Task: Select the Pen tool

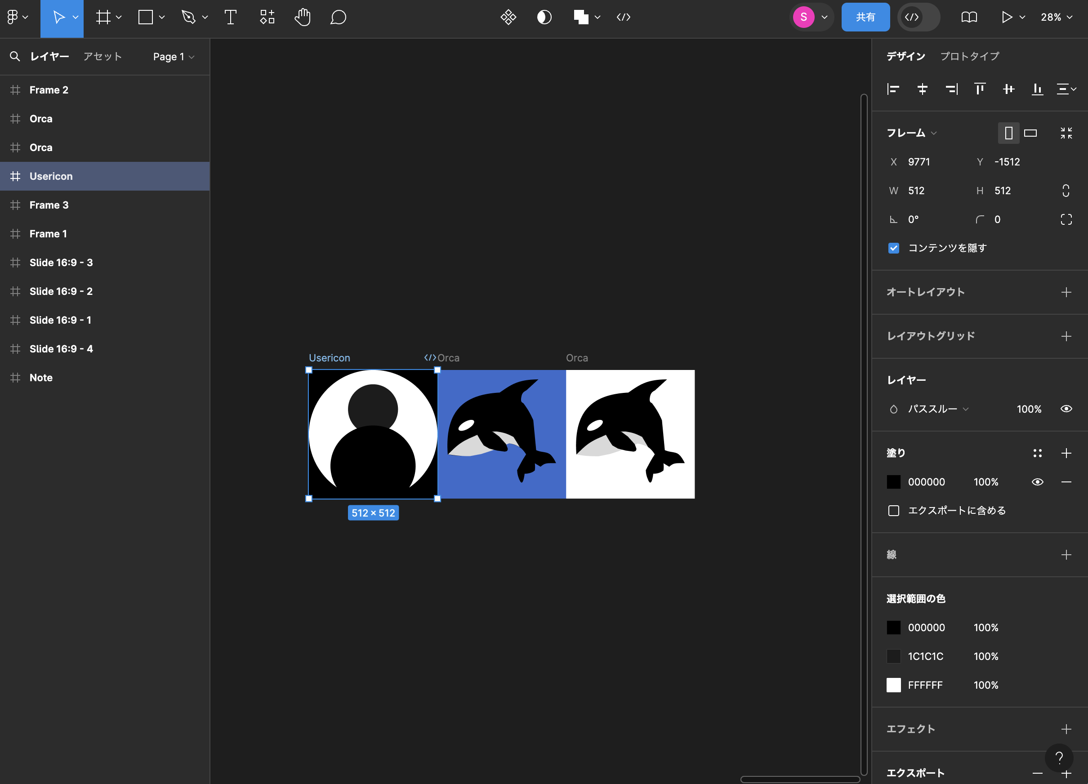Action: (188, 17)
